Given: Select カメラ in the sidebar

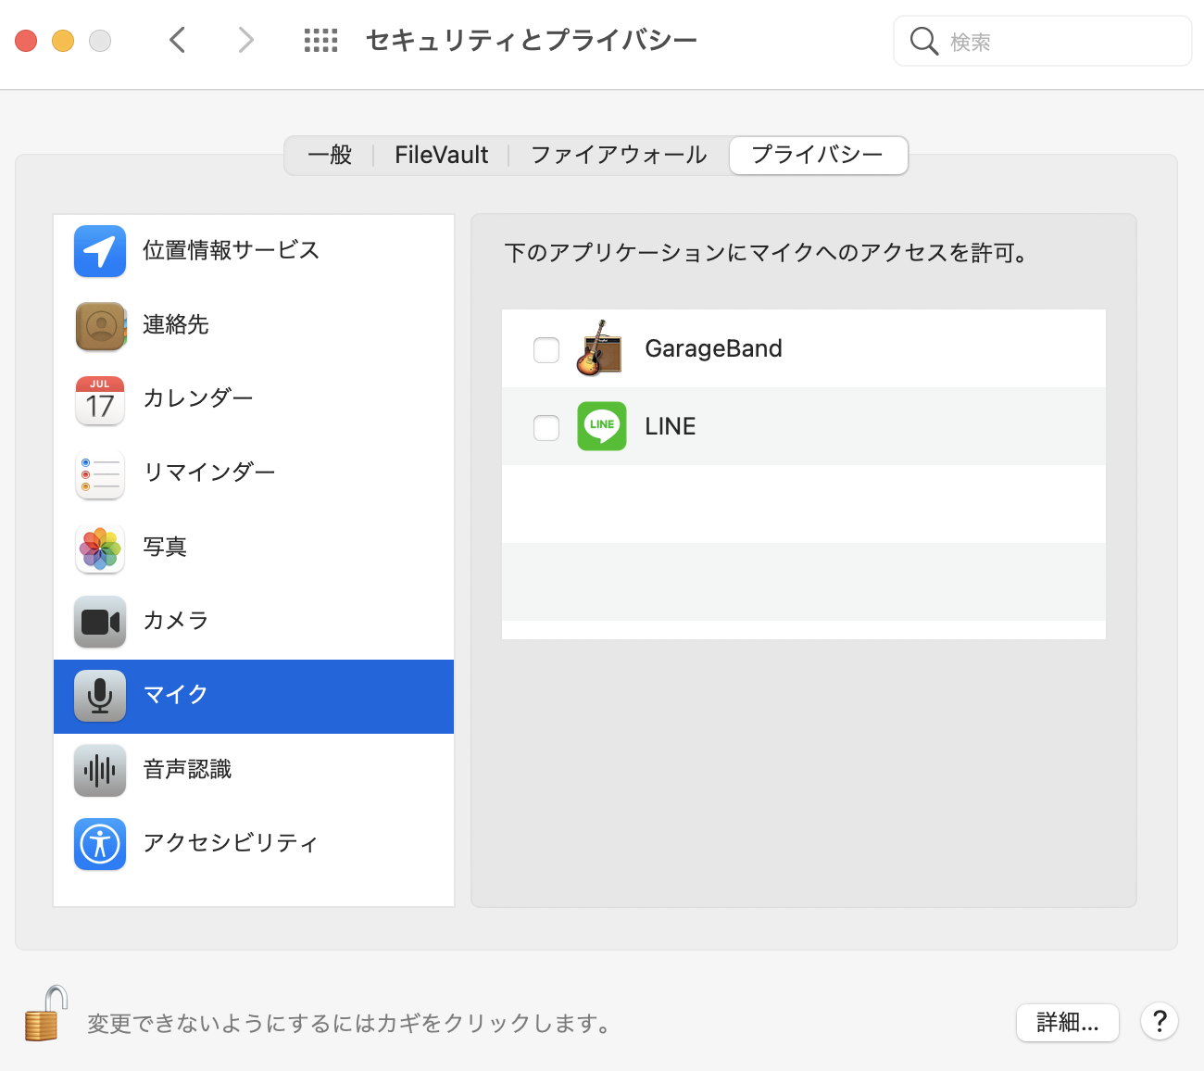Looking at the screenshot, I should tap(254, 622).
